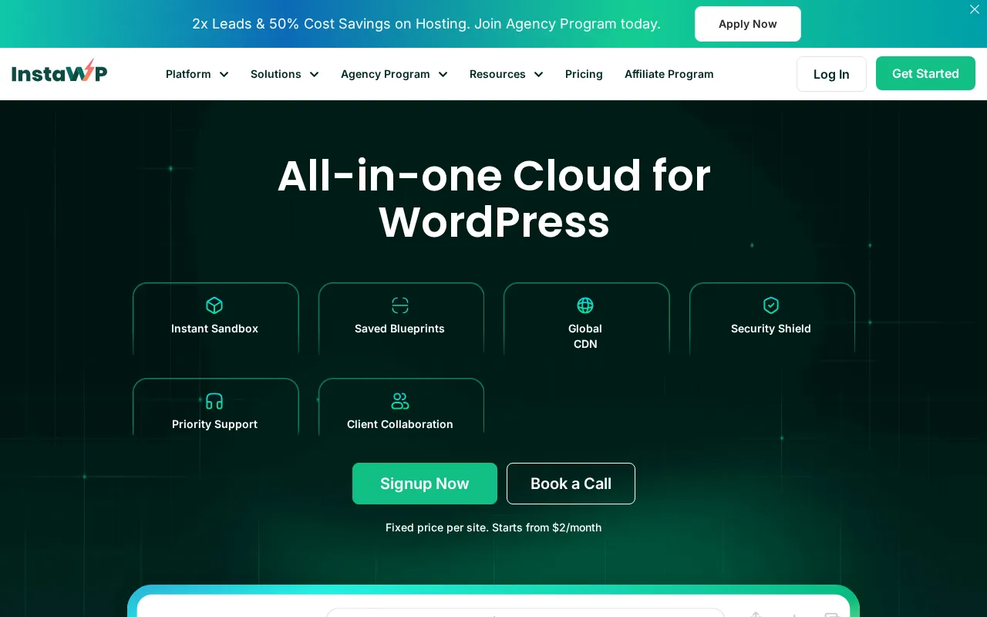Select the Saved Blueprints label
Screen dimensions: 987x617
coord(399,329)
